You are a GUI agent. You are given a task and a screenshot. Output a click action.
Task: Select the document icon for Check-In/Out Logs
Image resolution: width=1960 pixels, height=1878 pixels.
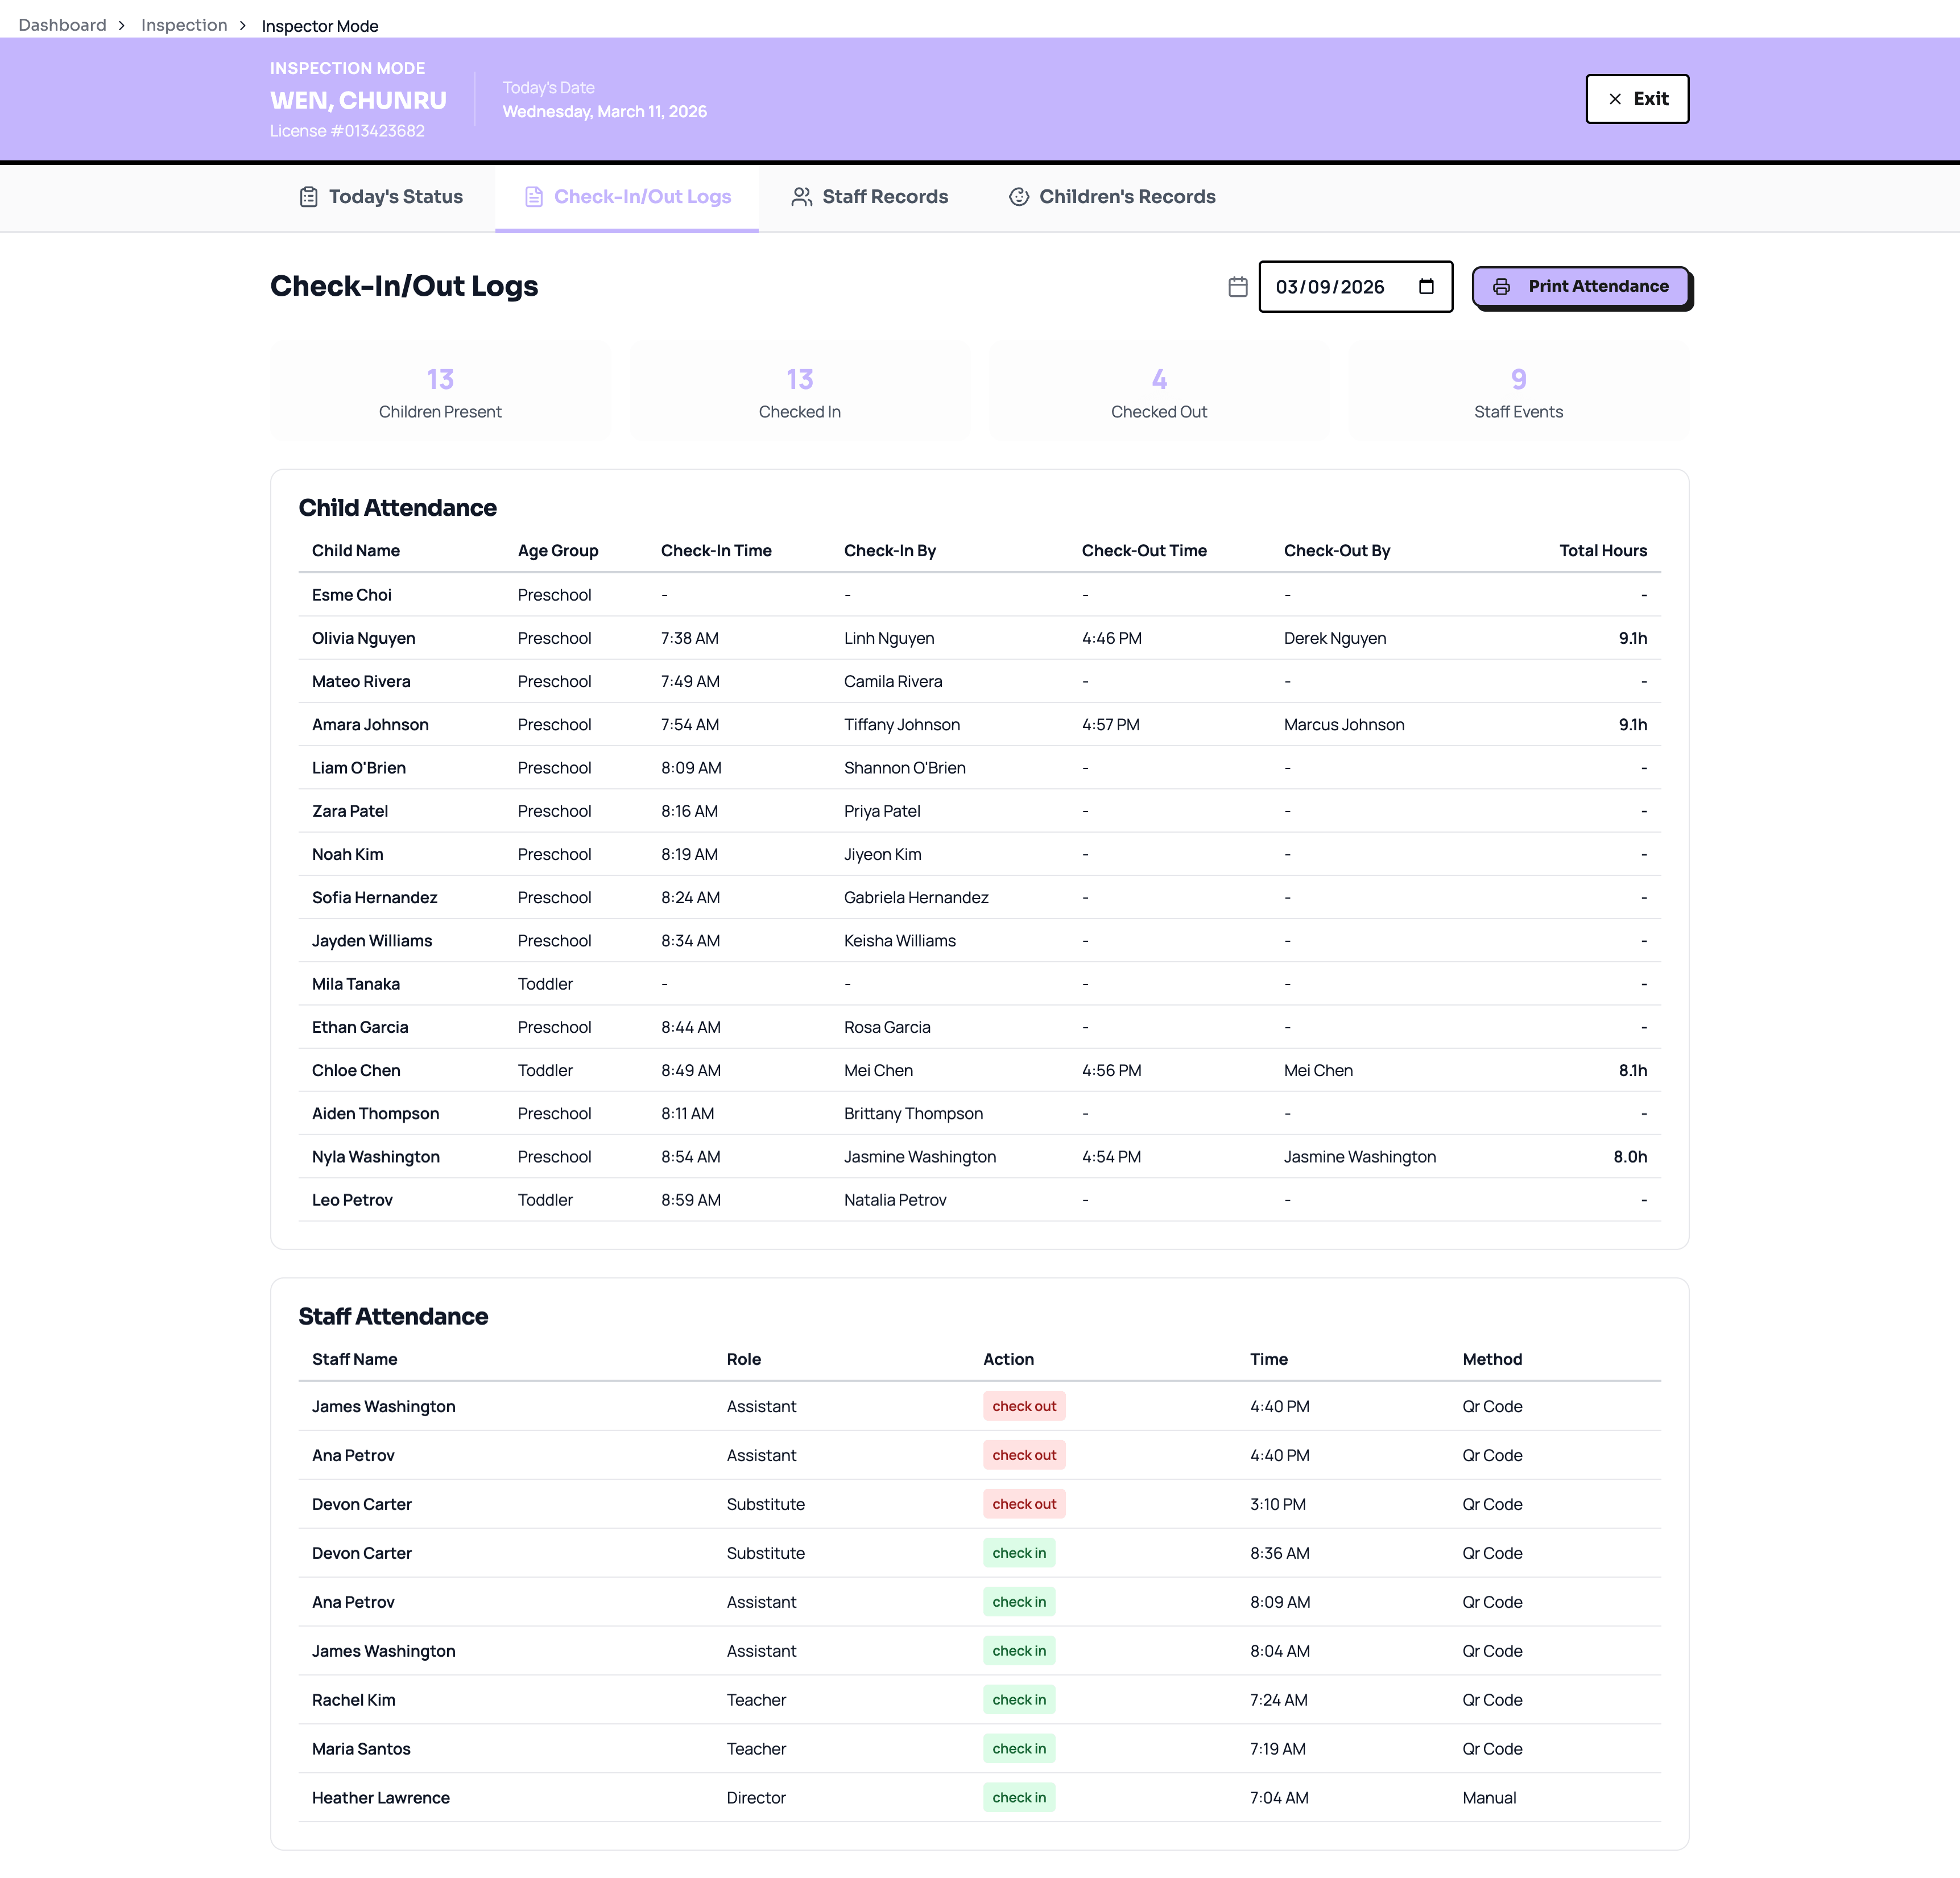pos(533,196)
